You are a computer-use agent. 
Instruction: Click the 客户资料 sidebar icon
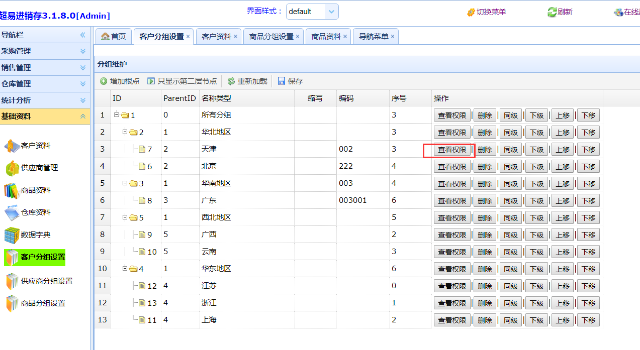(x=12, y=146)
